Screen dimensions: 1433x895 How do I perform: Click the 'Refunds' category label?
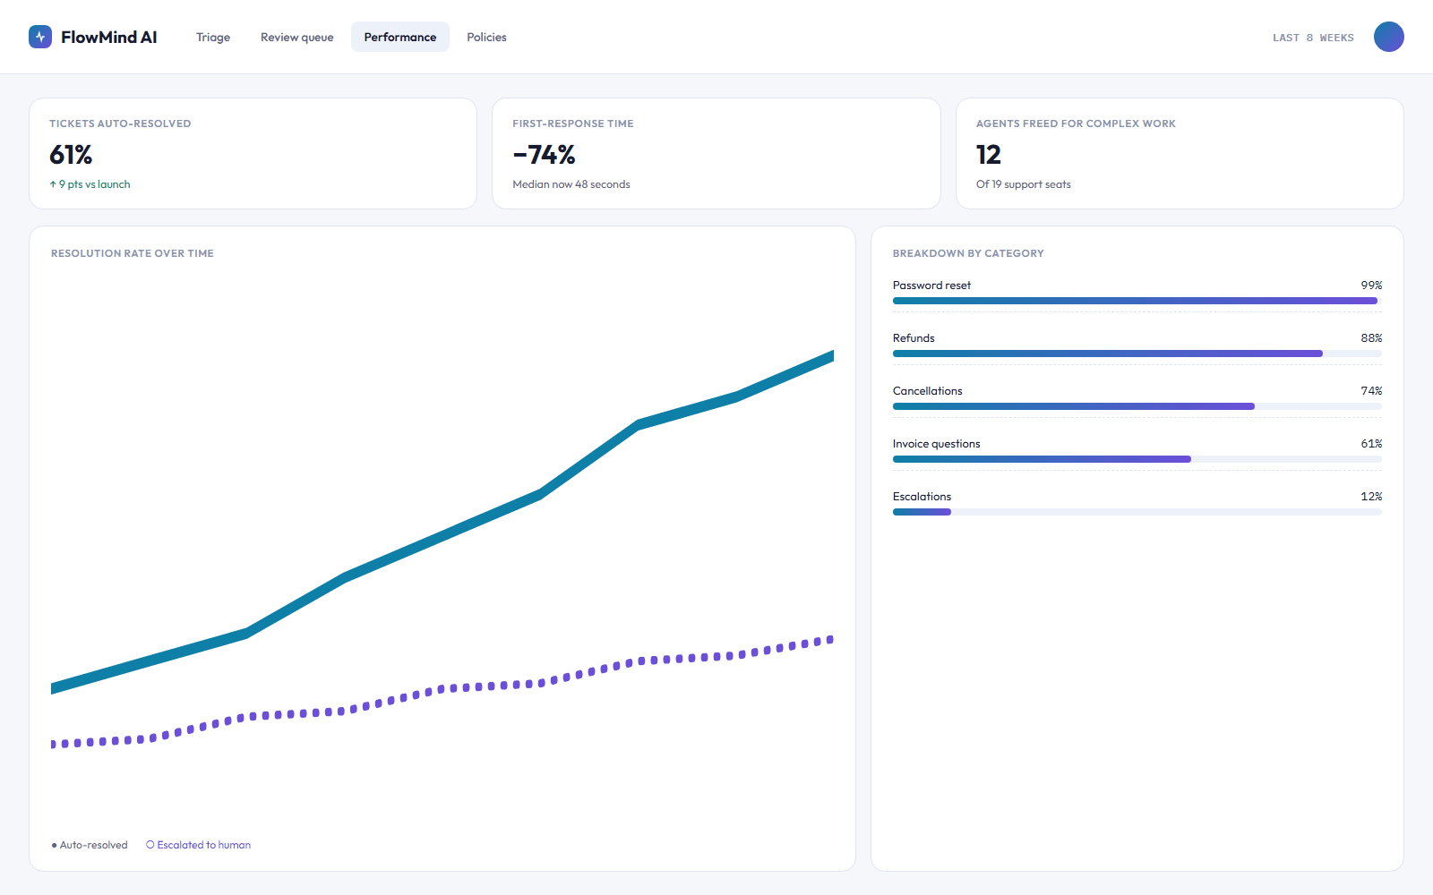(x=914, y=338)
